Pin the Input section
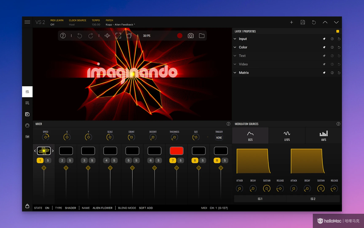The image size is (364, 228). point(324,39)
